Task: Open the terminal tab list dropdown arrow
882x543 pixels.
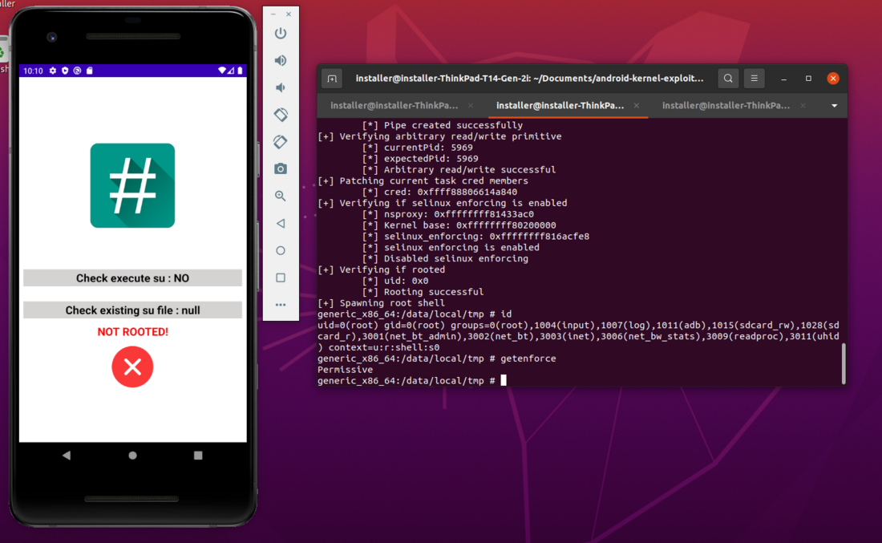Action: pyautogui.click(x=834, y=106)
